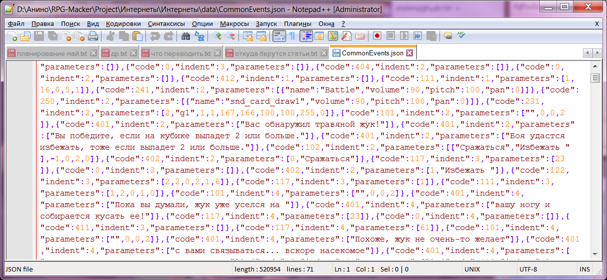The height and width of the screenshot is (280, 607).
Task: Toggle the Indent Guide button
Action: pyautogui.click(x=306, y=36)
